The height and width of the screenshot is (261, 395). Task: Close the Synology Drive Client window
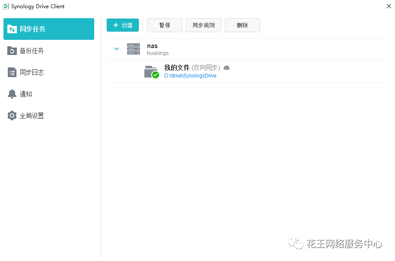389,6
